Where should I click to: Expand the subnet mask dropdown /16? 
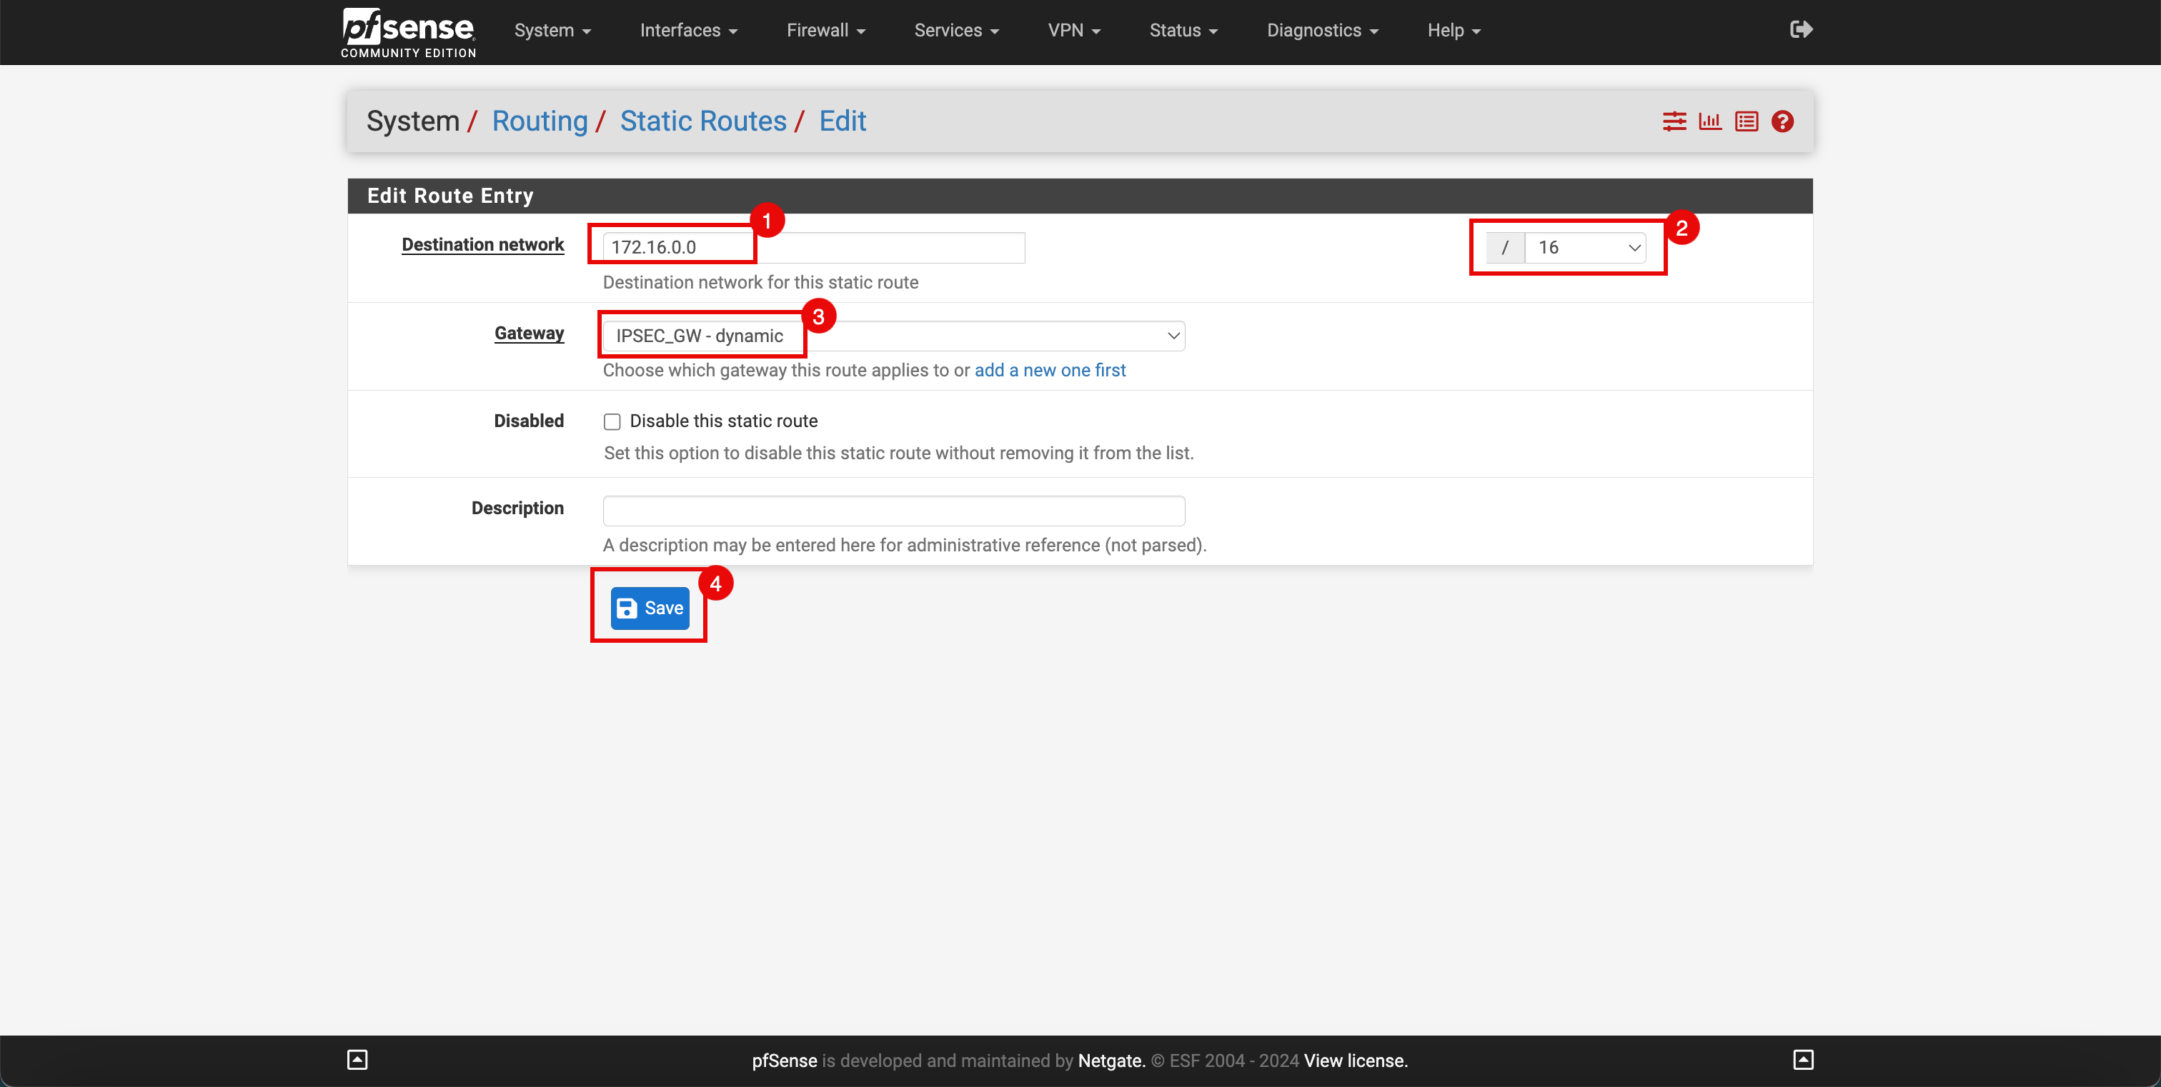[x=1581, y=247]
